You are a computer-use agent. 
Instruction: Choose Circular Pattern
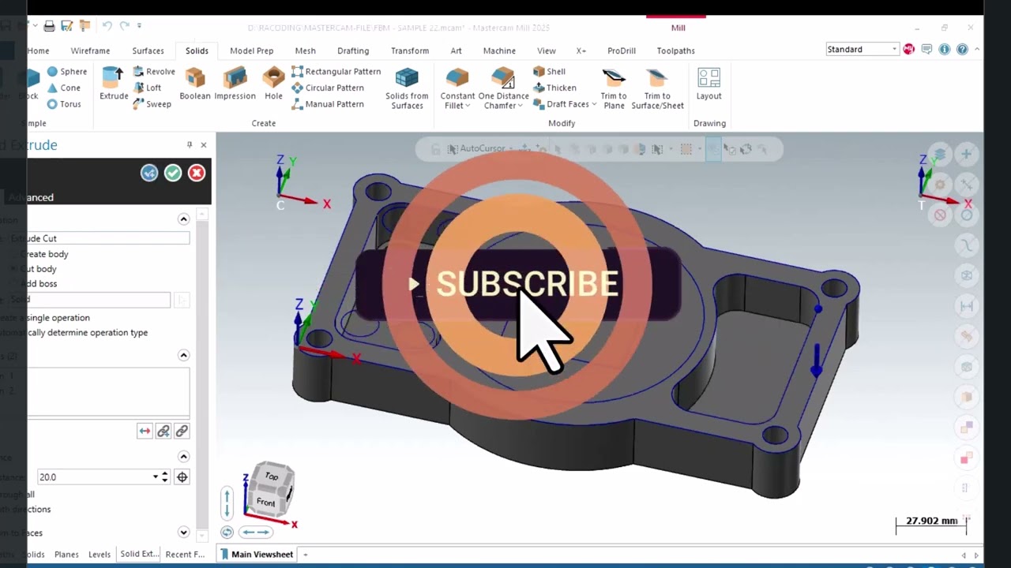(328, 88)
